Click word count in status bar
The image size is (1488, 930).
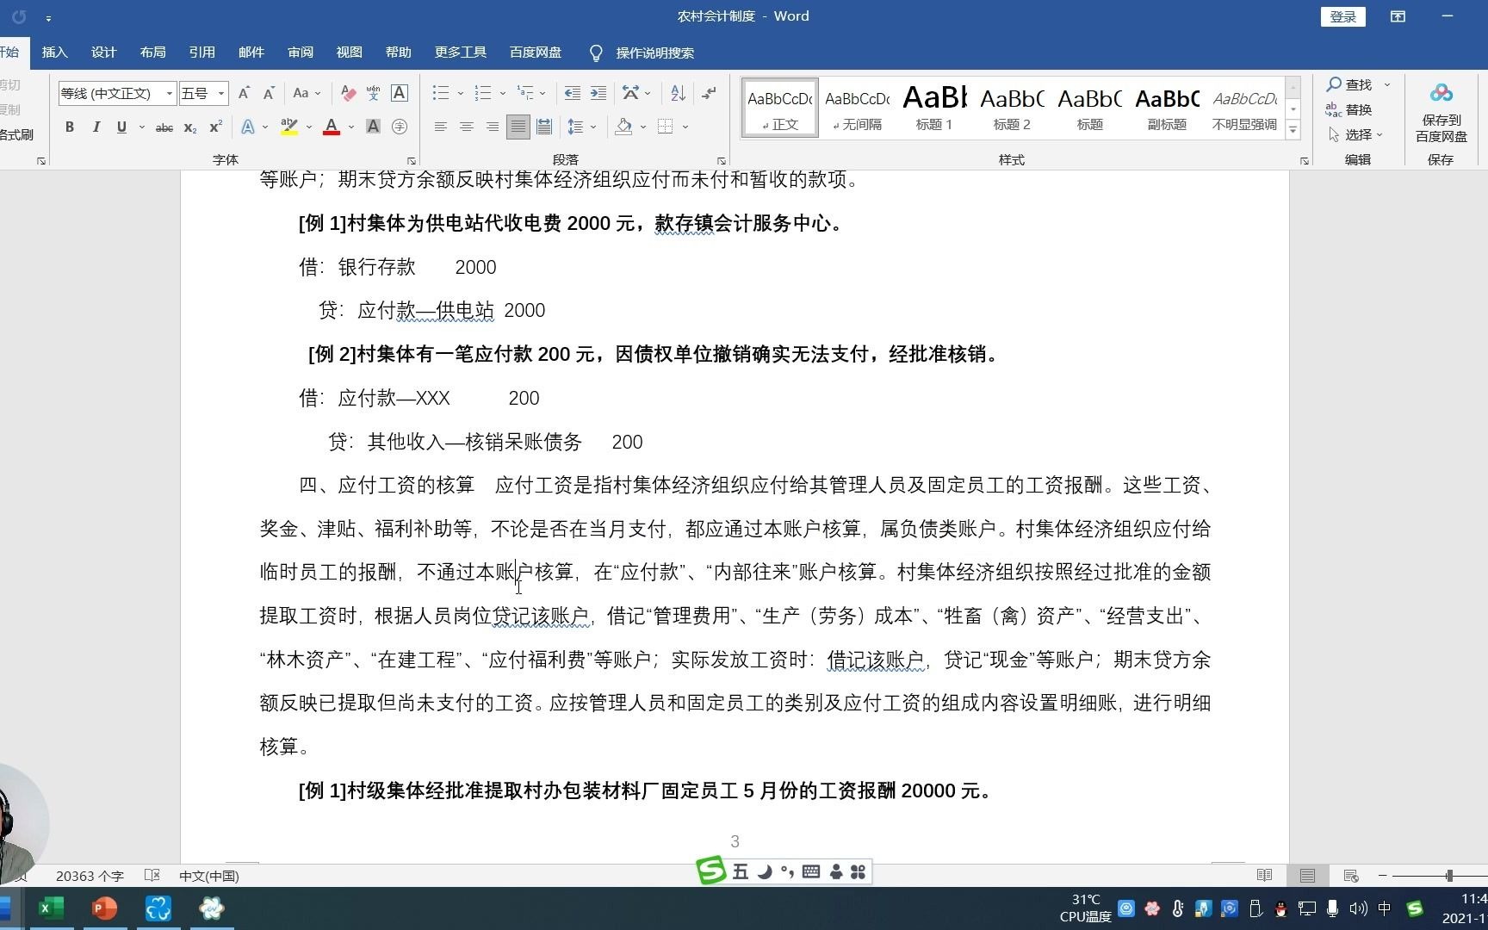tap(90, 876)
